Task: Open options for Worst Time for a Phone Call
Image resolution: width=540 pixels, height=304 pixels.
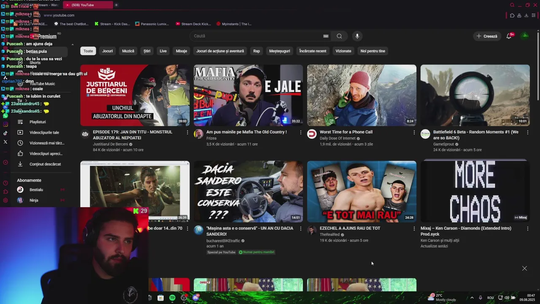Action: pos(414,132)
